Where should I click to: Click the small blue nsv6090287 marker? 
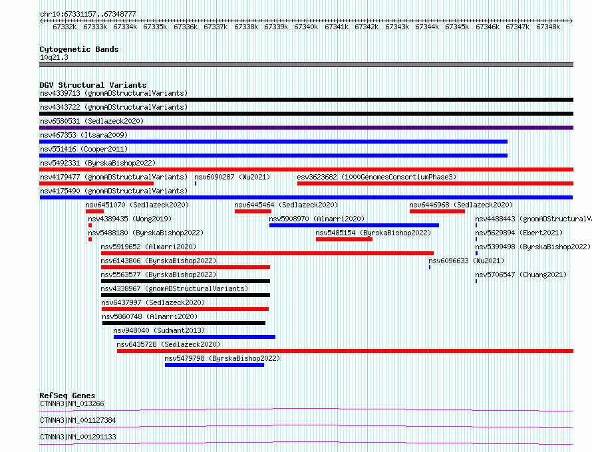tap(196, 183)
